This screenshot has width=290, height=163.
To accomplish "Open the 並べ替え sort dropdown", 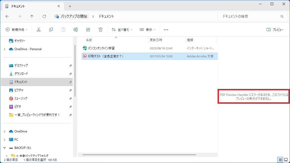I will 122,30.
